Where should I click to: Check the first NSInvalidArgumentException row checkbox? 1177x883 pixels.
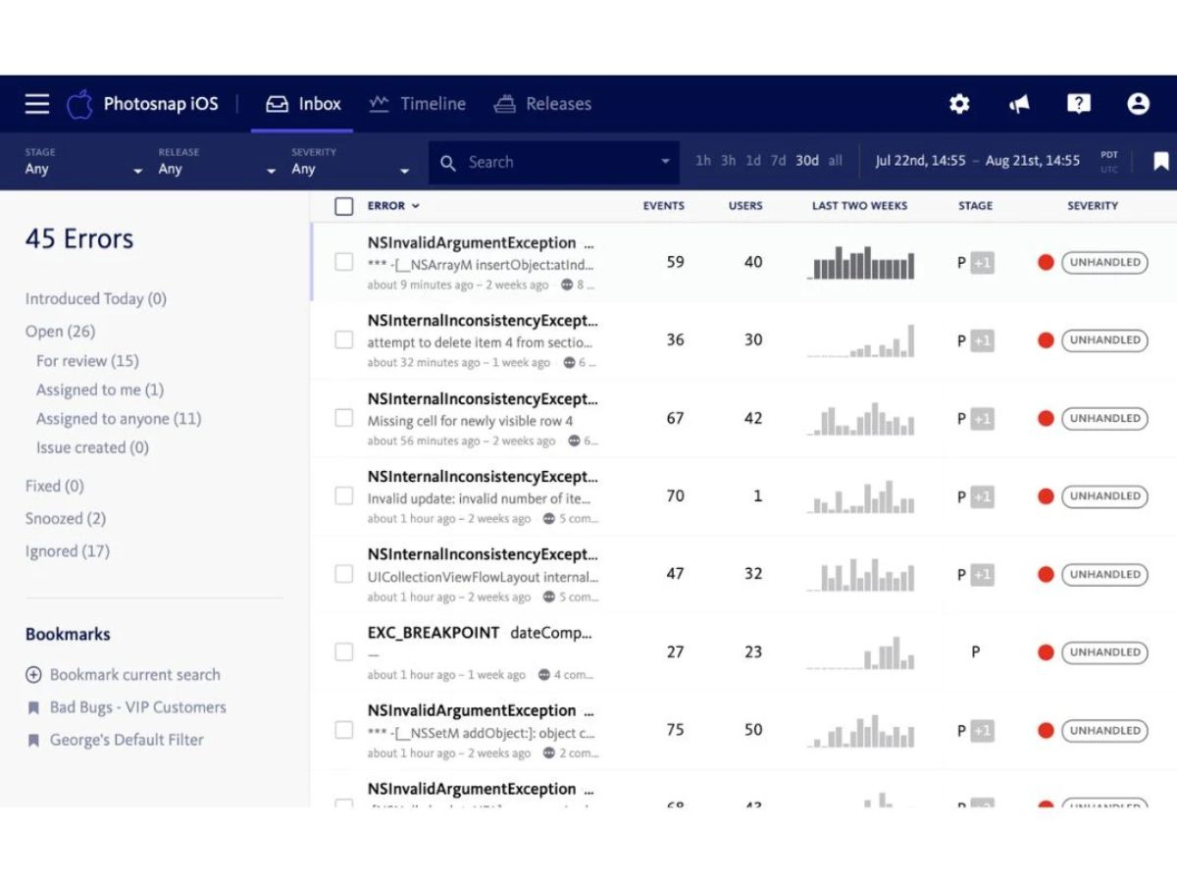click(344, 262)
